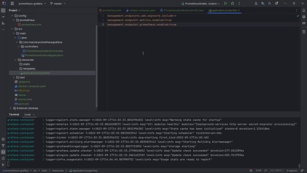The width and height of the screenshot is (307, 173).
Task: Collapse the prometheus folder
Action: tap(14, 20)
